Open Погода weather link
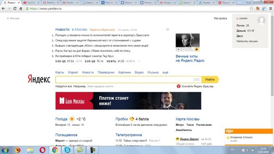The width and height of the screenshot is (274, 154). 61,119
